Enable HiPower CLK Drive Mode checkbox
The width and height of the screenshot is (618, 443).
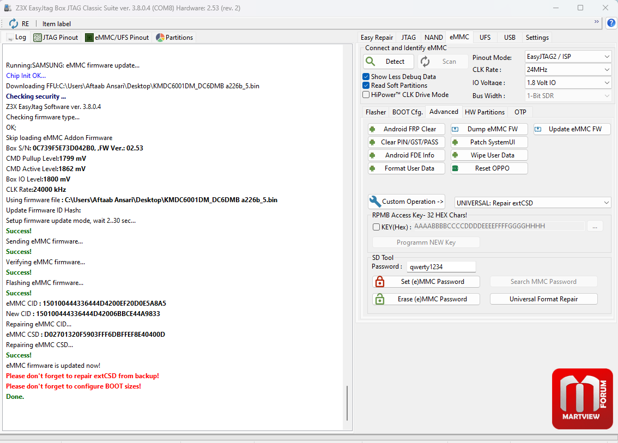(366, 95)
